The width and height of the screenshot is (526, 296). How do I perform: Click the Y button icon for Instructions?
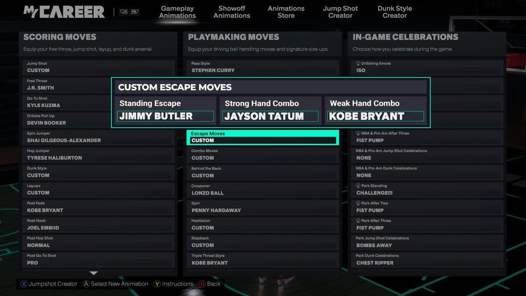coord(157,284)
